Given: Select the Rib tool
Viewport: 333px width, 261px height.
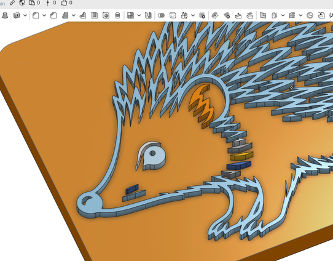Looking at the screenshot, I should click(x=83, y=15).
